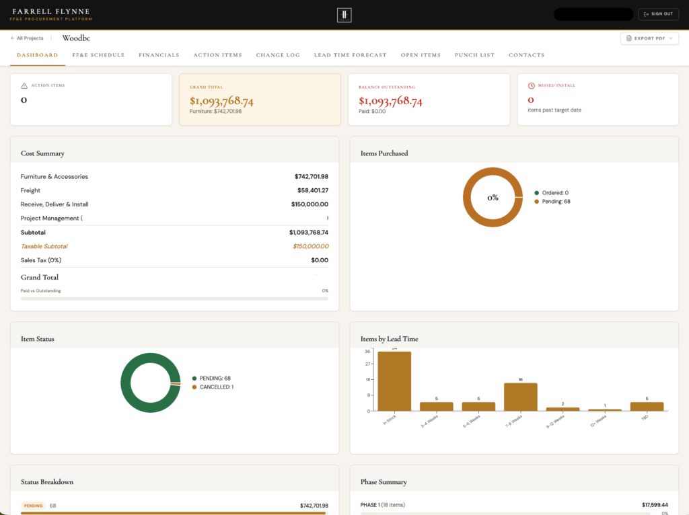Click the Freight amount $58,401.27
Image resolution: width=689 pixels, height=515 pixels.
click(x=313, y=190)
